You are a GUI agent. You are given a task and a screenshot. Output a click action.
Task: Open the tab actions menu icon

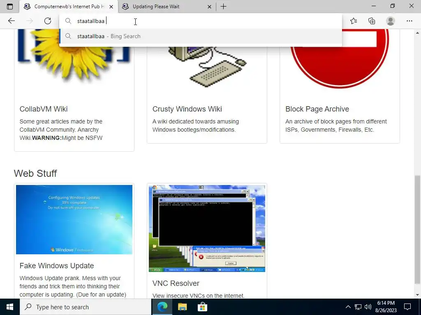coord(10,7)
